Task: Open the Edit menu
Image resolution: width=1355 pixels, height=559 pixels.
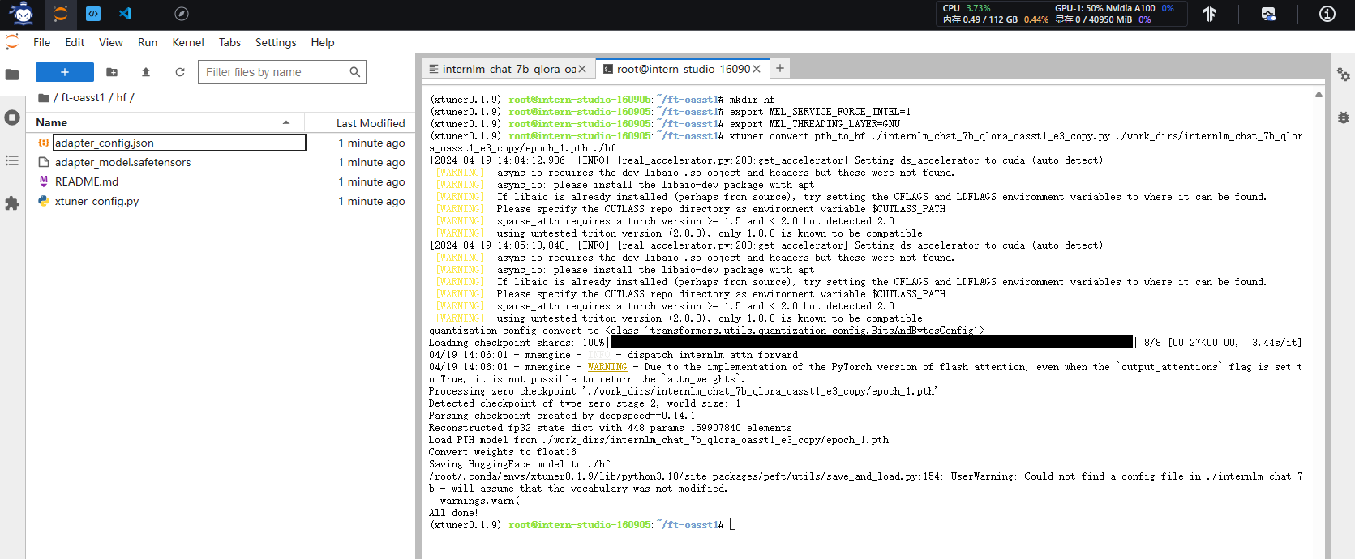Action: point(75,42)
